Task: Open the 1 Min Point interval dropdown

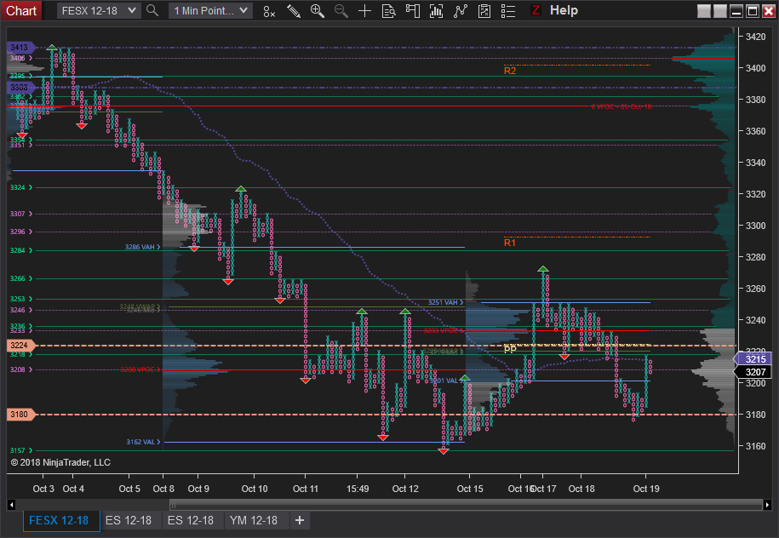Action: coord(210,10)
